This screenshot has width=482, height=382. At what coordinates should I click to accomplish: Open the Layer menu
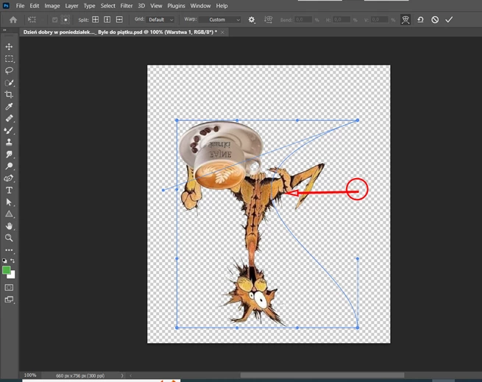click(x=71, y=6)
